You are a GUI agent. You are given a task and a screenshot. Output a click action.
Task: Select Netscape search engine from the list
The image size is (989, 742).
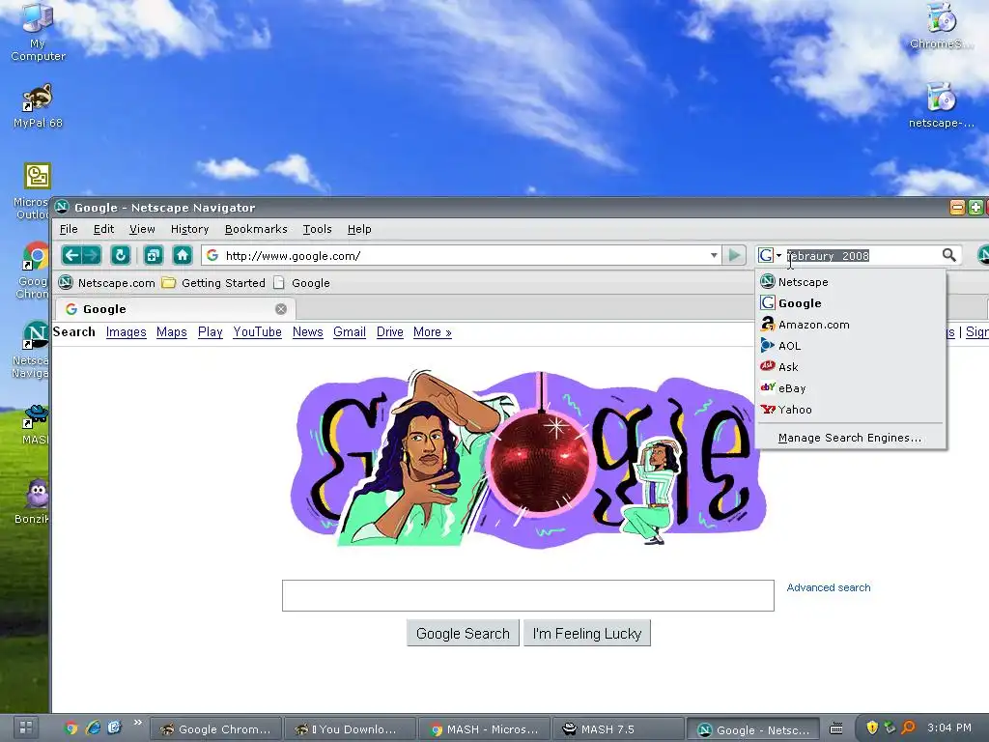pyautogui.click(x=850, y=282)
